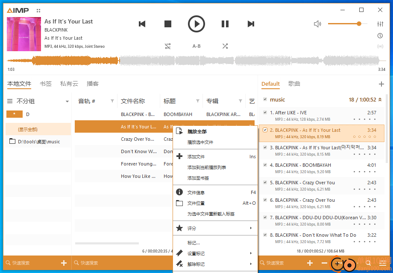Choose 播放全部 from context menu
This screenshot has height=273, width=393.
(215, 131)
